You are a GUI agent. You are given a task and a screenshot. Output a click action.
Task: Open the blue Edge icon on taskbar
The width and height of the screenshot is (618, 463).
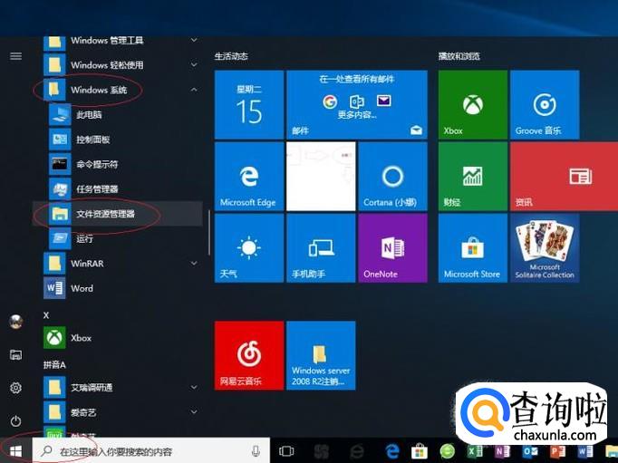pyautogui.click(x=392, y=451)
